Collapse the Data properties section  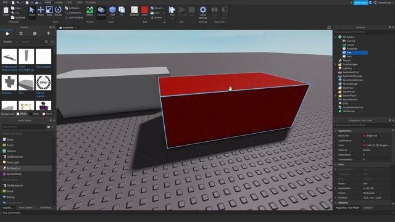point(336,165)
